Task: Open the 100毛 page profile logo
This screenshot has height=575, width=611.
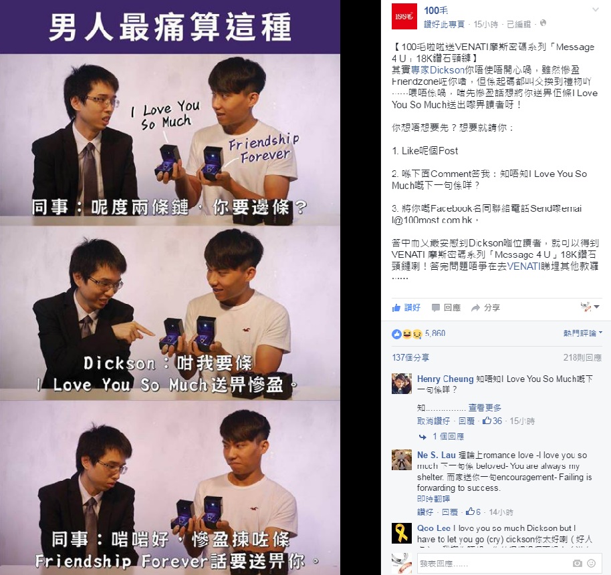Action: pyautogui.click(x=404, y=17)
